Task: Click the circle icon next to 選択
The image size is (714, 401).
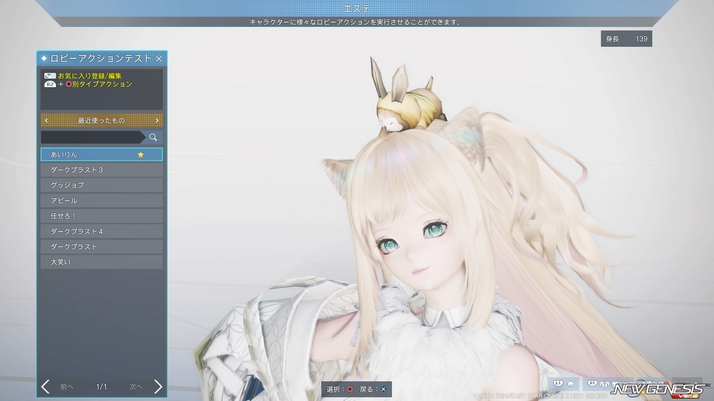Action: click(350, 389)
